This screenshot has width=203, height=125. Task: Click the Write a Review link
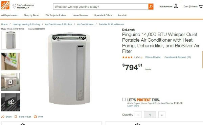[x=153, y=57]
